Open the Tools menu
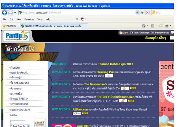Viewport: 184px width, 127px height. [x=40, y=19]
